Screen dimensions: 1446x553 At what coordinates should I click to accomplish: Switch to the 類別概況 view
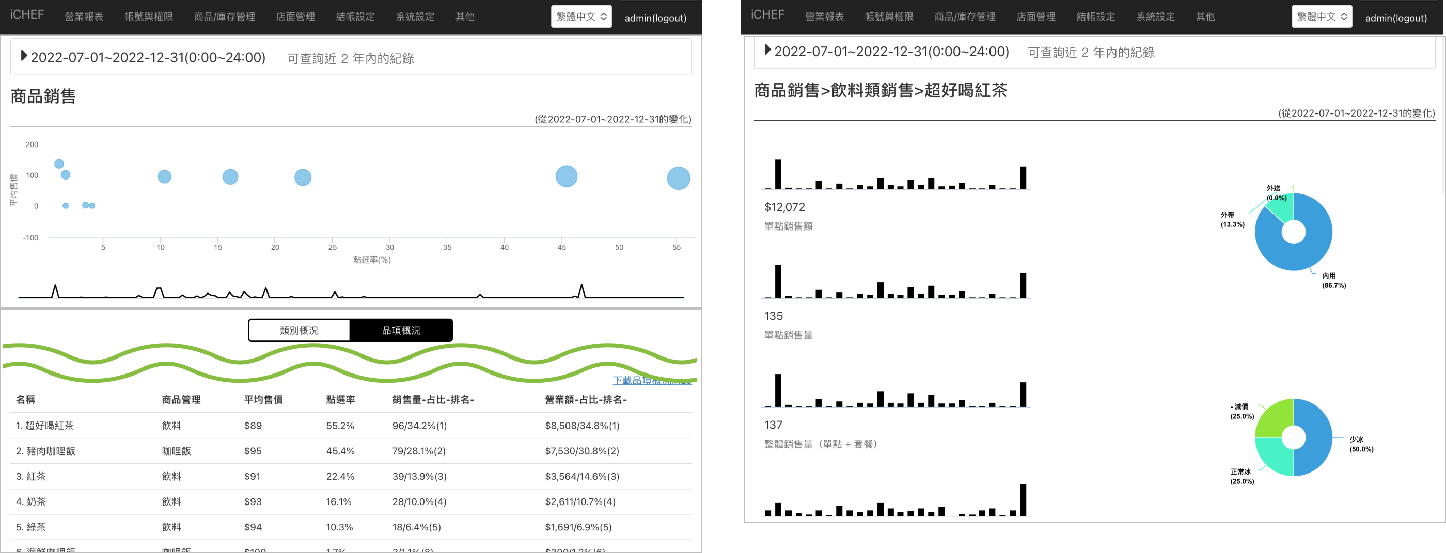[x=298, y=330]
